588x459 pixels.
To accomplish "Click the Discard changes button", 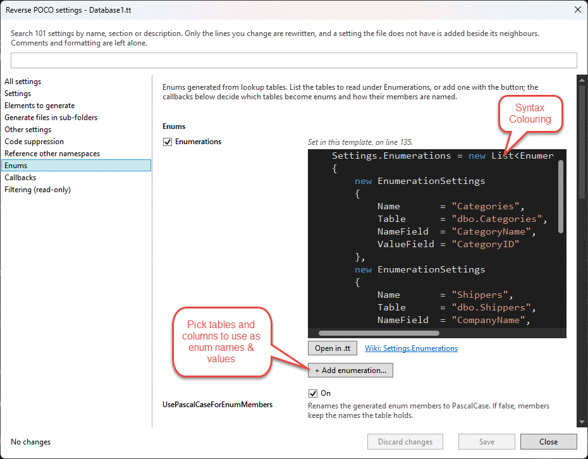I will 405,442.
